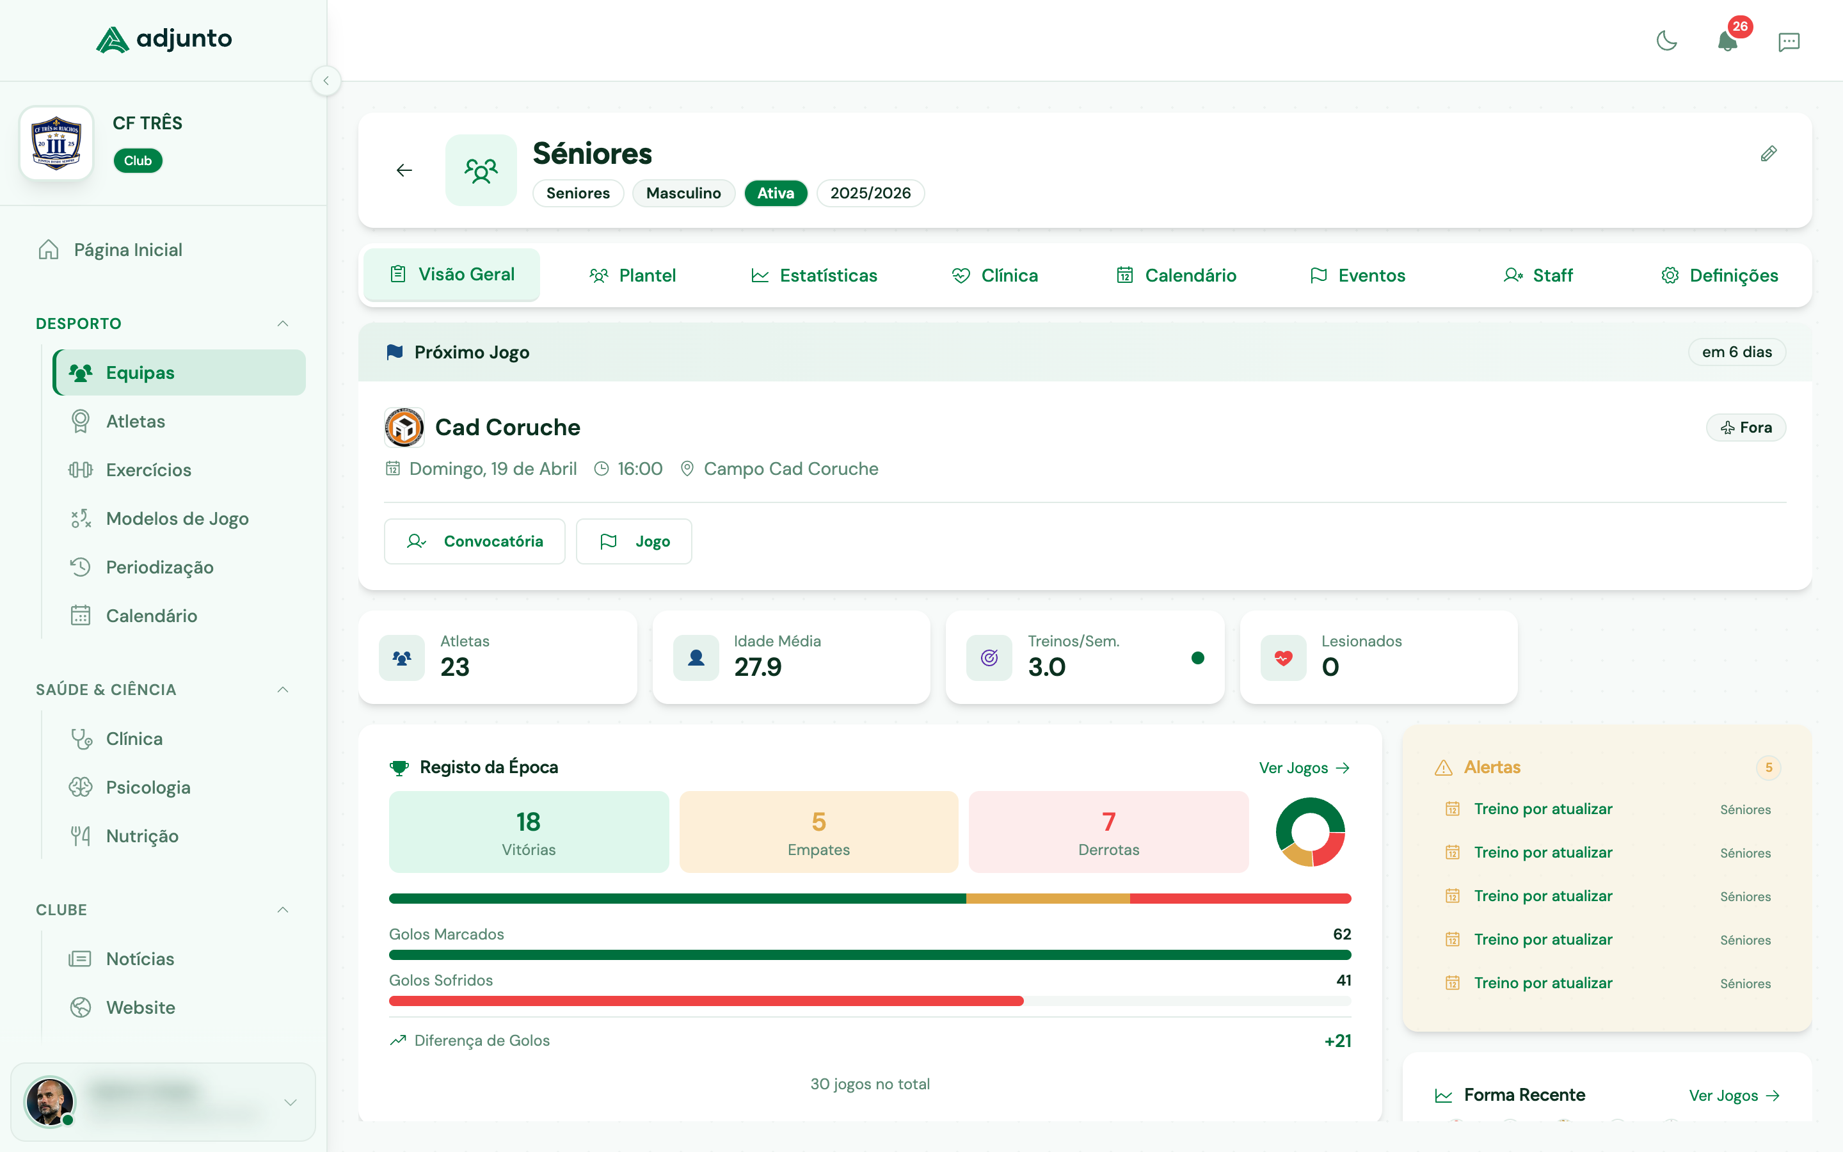Viewport: 1843px width, 1152px height.
Task: Collapse the DESPORTO sidebar section
Action: tap(283, 323)
